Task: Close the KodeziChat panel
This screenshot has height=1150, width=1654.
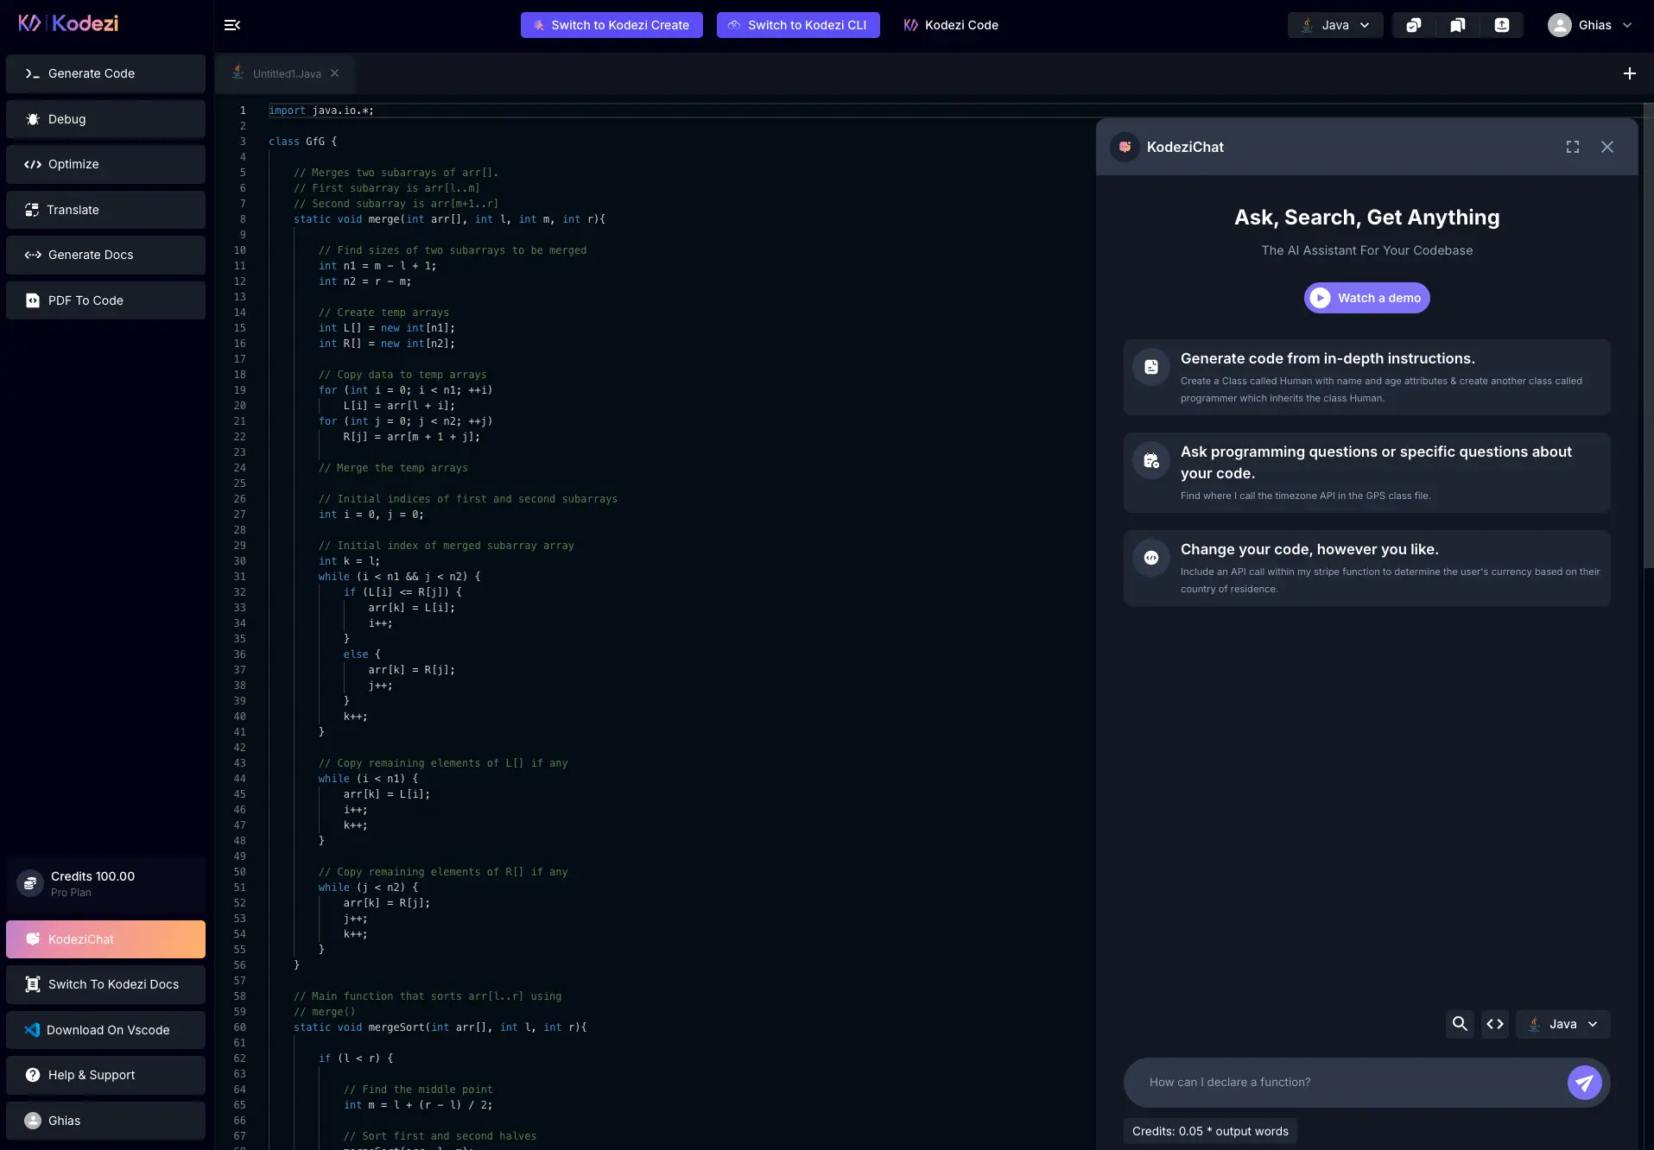Action: click(1606, 147)
